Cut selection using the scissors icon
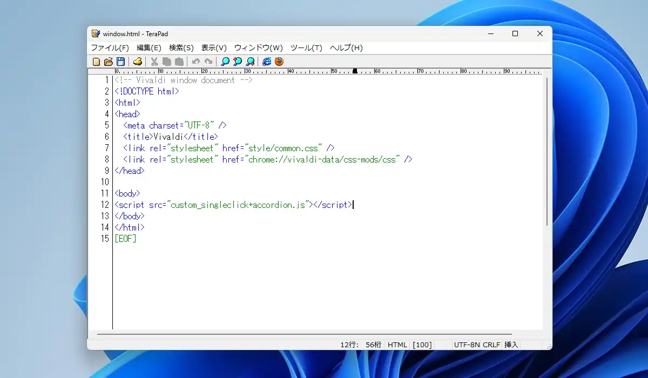The width and height of the screenshot is (648, 378). click(x=154, y=62)
